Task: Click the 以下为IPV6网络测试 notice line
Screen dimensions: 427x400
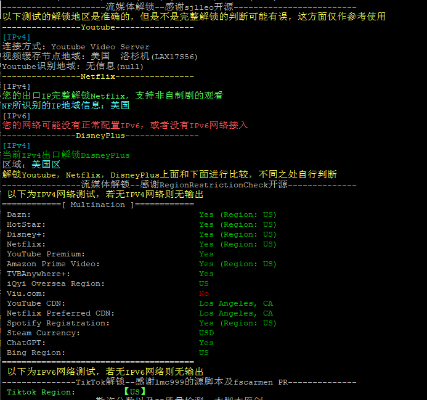Action: (105, 372)
